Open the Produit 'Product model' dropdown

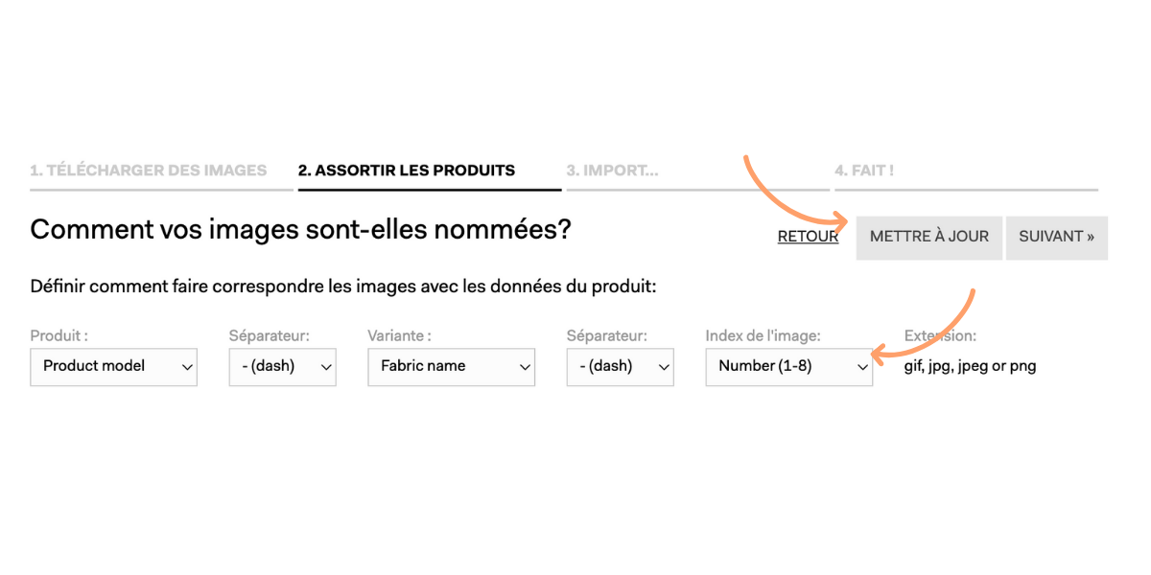click(113, 366)
